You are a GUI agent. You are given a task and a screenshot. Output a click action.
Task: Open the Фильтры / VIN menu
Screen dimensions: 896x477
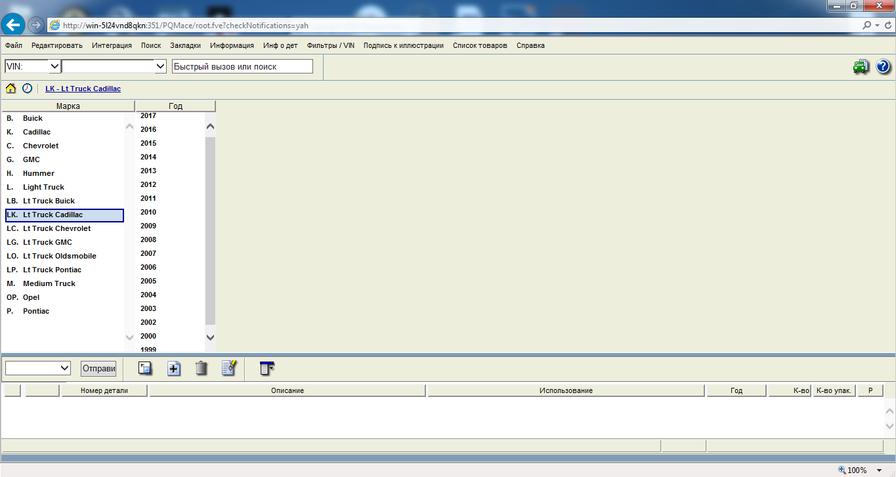click(331, 45)
